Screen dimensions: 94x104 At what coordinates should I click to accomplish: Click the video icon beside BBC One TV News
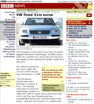pyautogui.click(x=67, y=29)
